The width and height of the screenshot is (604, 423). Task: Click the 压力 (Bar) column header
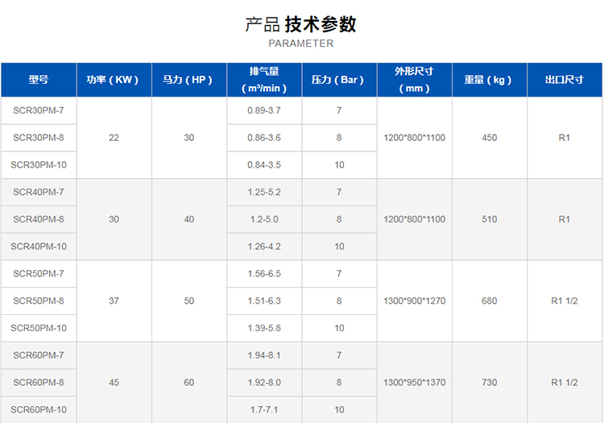pos(338,80)
